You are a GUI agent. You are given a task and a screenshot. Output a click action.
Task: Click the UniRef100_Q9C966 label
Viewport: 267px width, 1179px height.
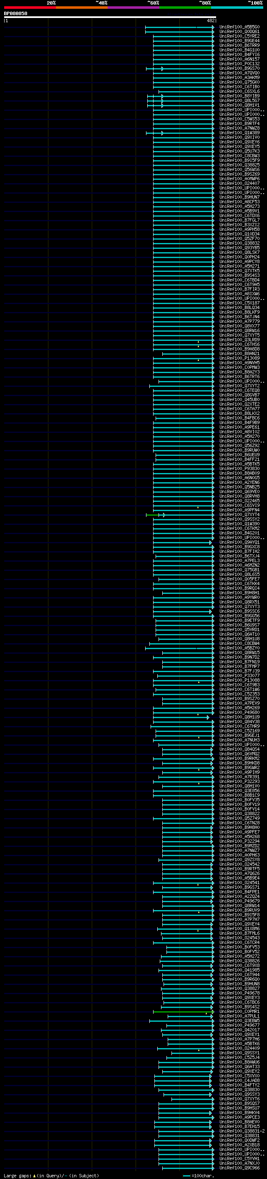click(239, 1168)
